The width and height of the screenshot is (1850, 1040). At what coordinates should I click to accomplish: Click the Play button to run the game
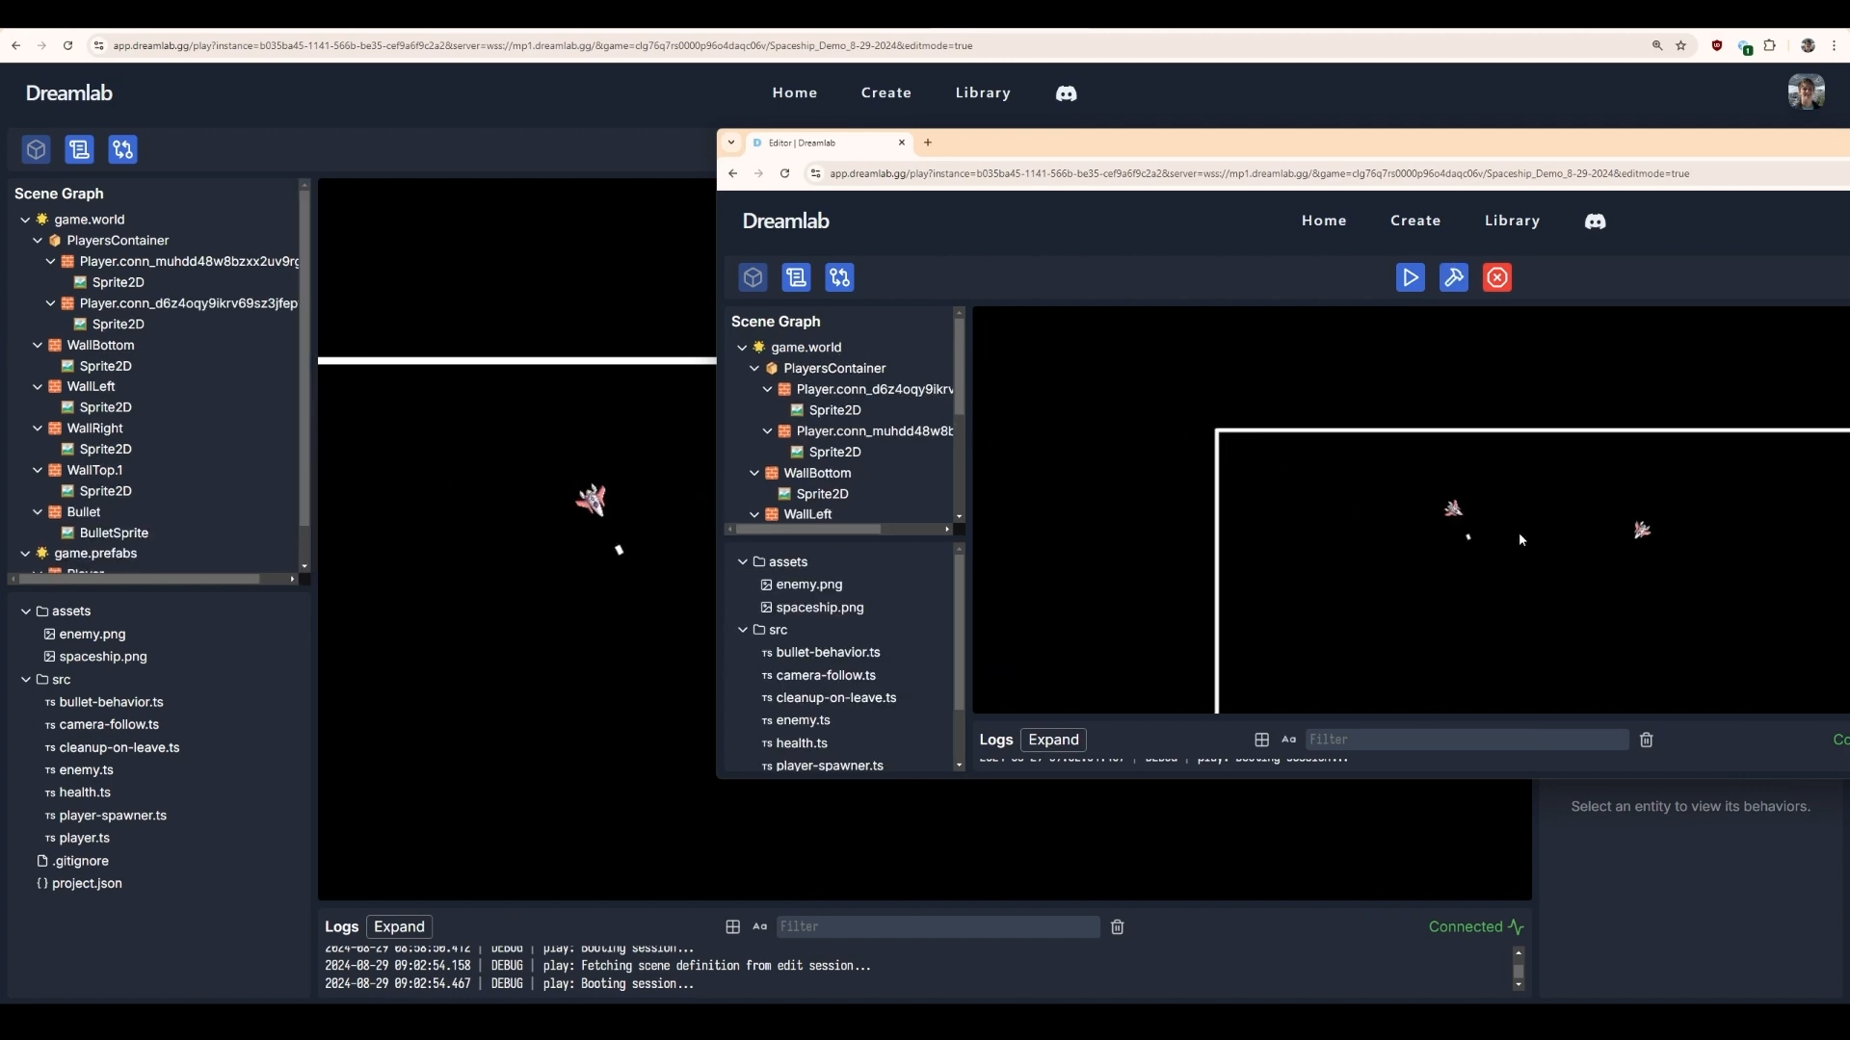click(x=1409, y=276)
